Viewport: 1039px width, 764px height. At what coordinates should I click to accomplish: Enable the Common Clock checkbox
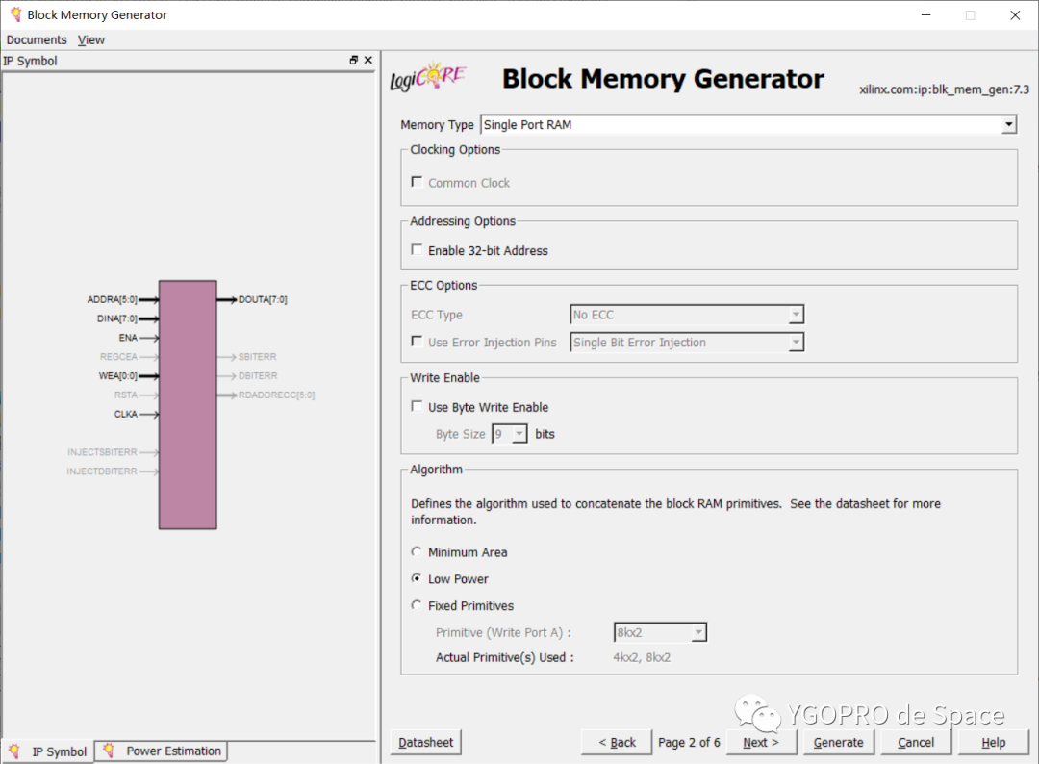click(x=417, y=182)
